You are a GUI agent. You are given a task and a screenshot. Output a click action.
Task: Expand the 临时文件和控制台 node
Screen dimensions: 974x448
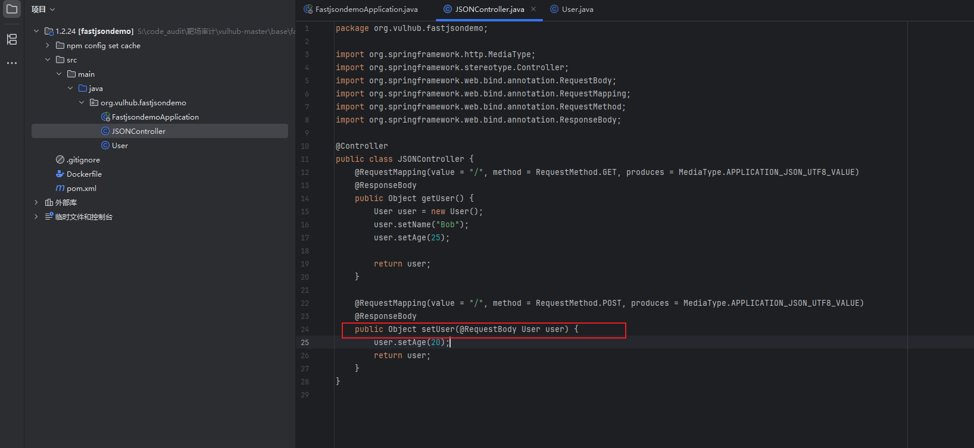pyautogui.click(x=36, y=217)
